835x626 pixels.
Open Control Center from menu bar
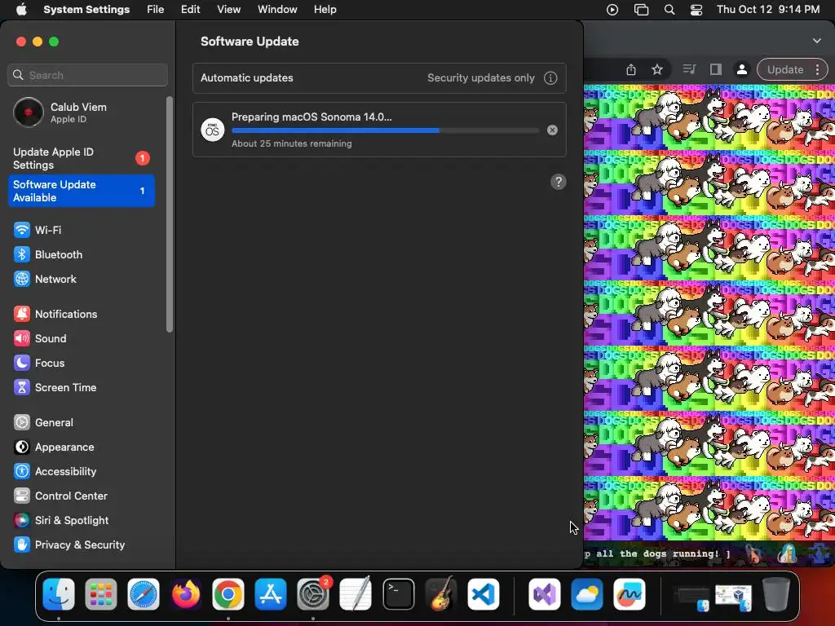coord(696,10)
